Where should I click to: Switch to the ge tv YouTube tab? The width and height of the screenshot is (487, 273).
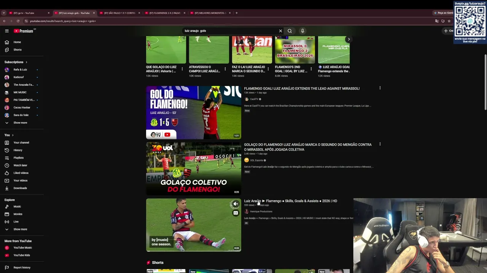click(29, 13)
